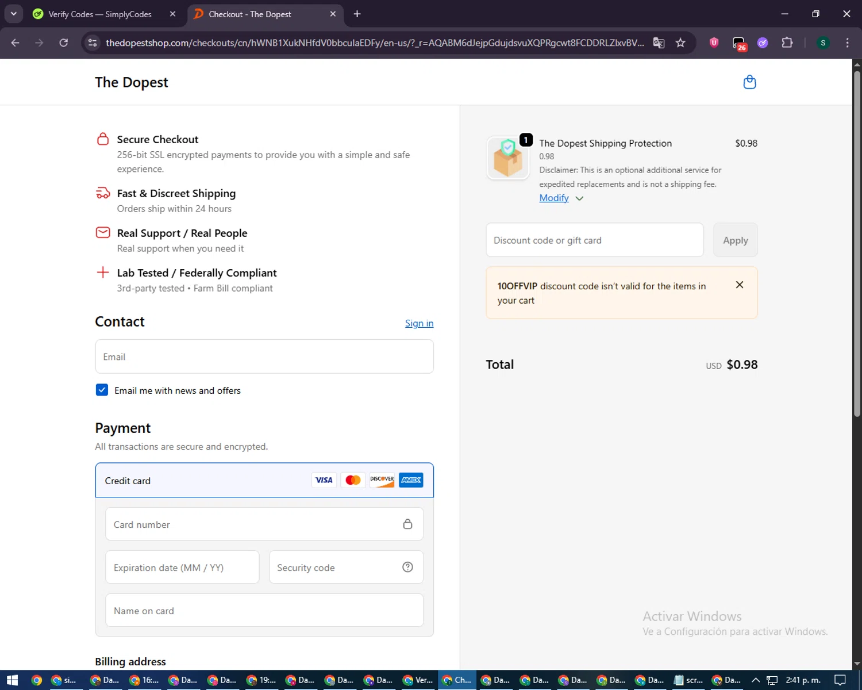Image resolution: width=862 pixels, height=690 pixels.
Task: View site information icon in address bar
Action: point(93,43)
